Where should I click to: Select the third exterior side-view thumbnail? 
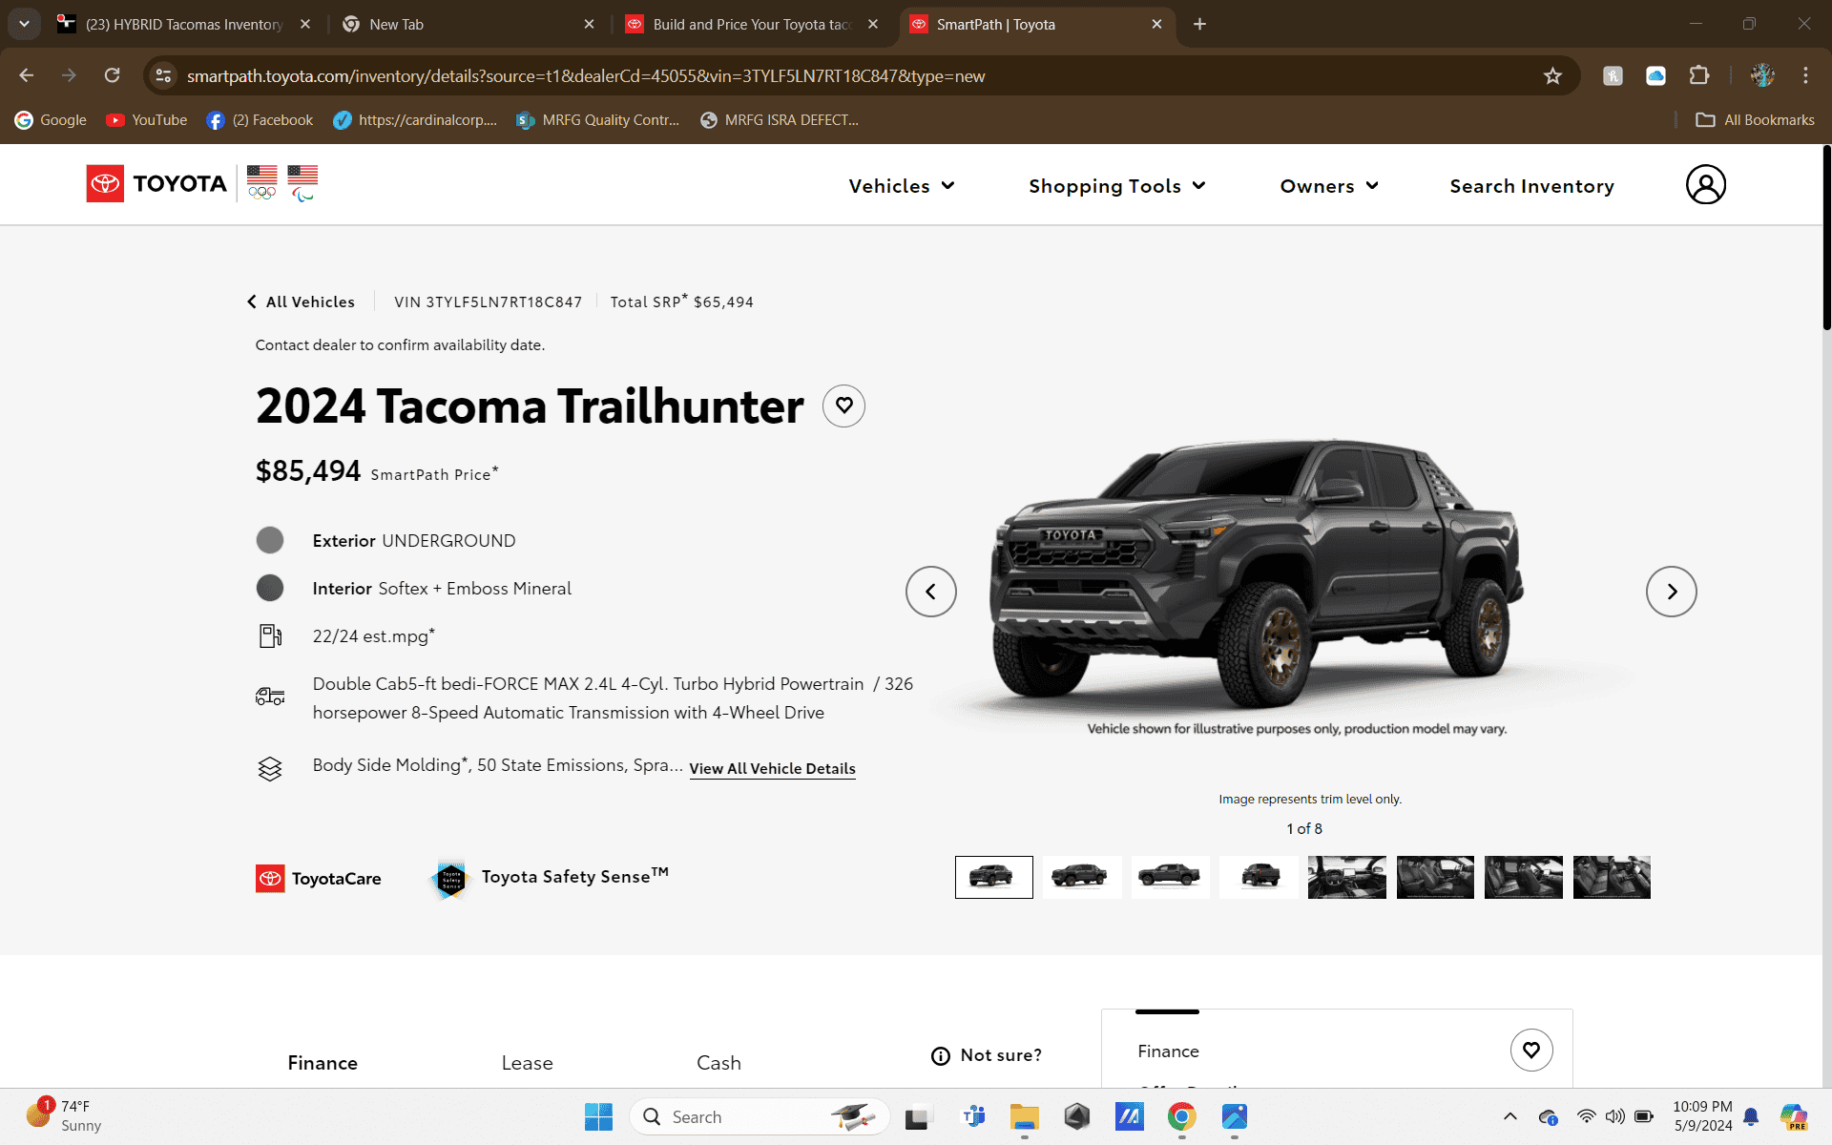(1170, 877)
